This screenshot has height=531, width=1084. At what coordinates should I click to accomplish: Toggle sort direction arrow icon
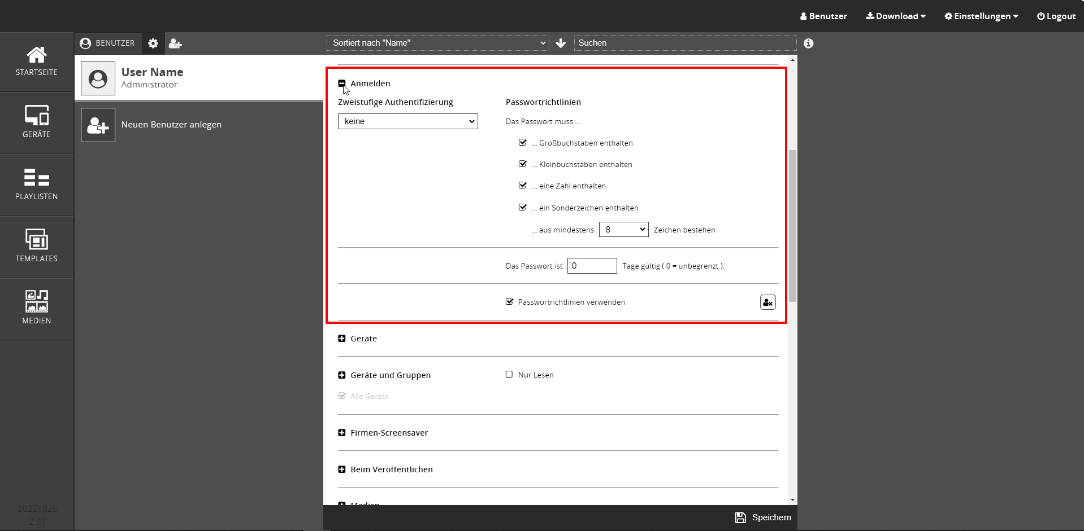[x=561, y=43]
